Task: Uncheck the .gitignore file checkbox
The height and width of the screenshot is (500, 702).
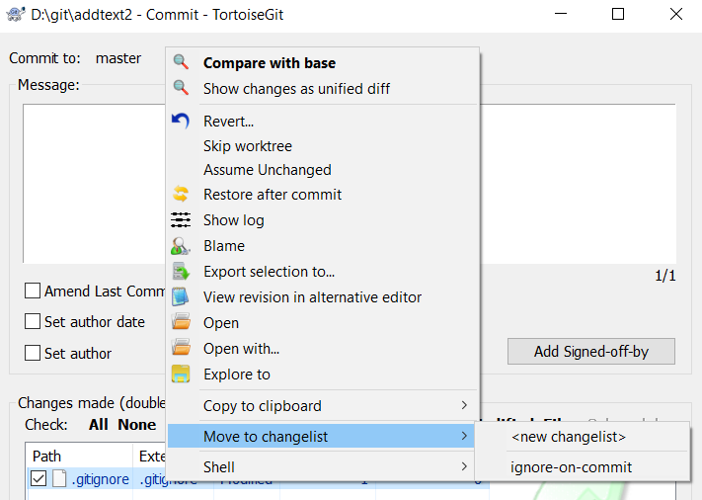Action: click(39, 479)
